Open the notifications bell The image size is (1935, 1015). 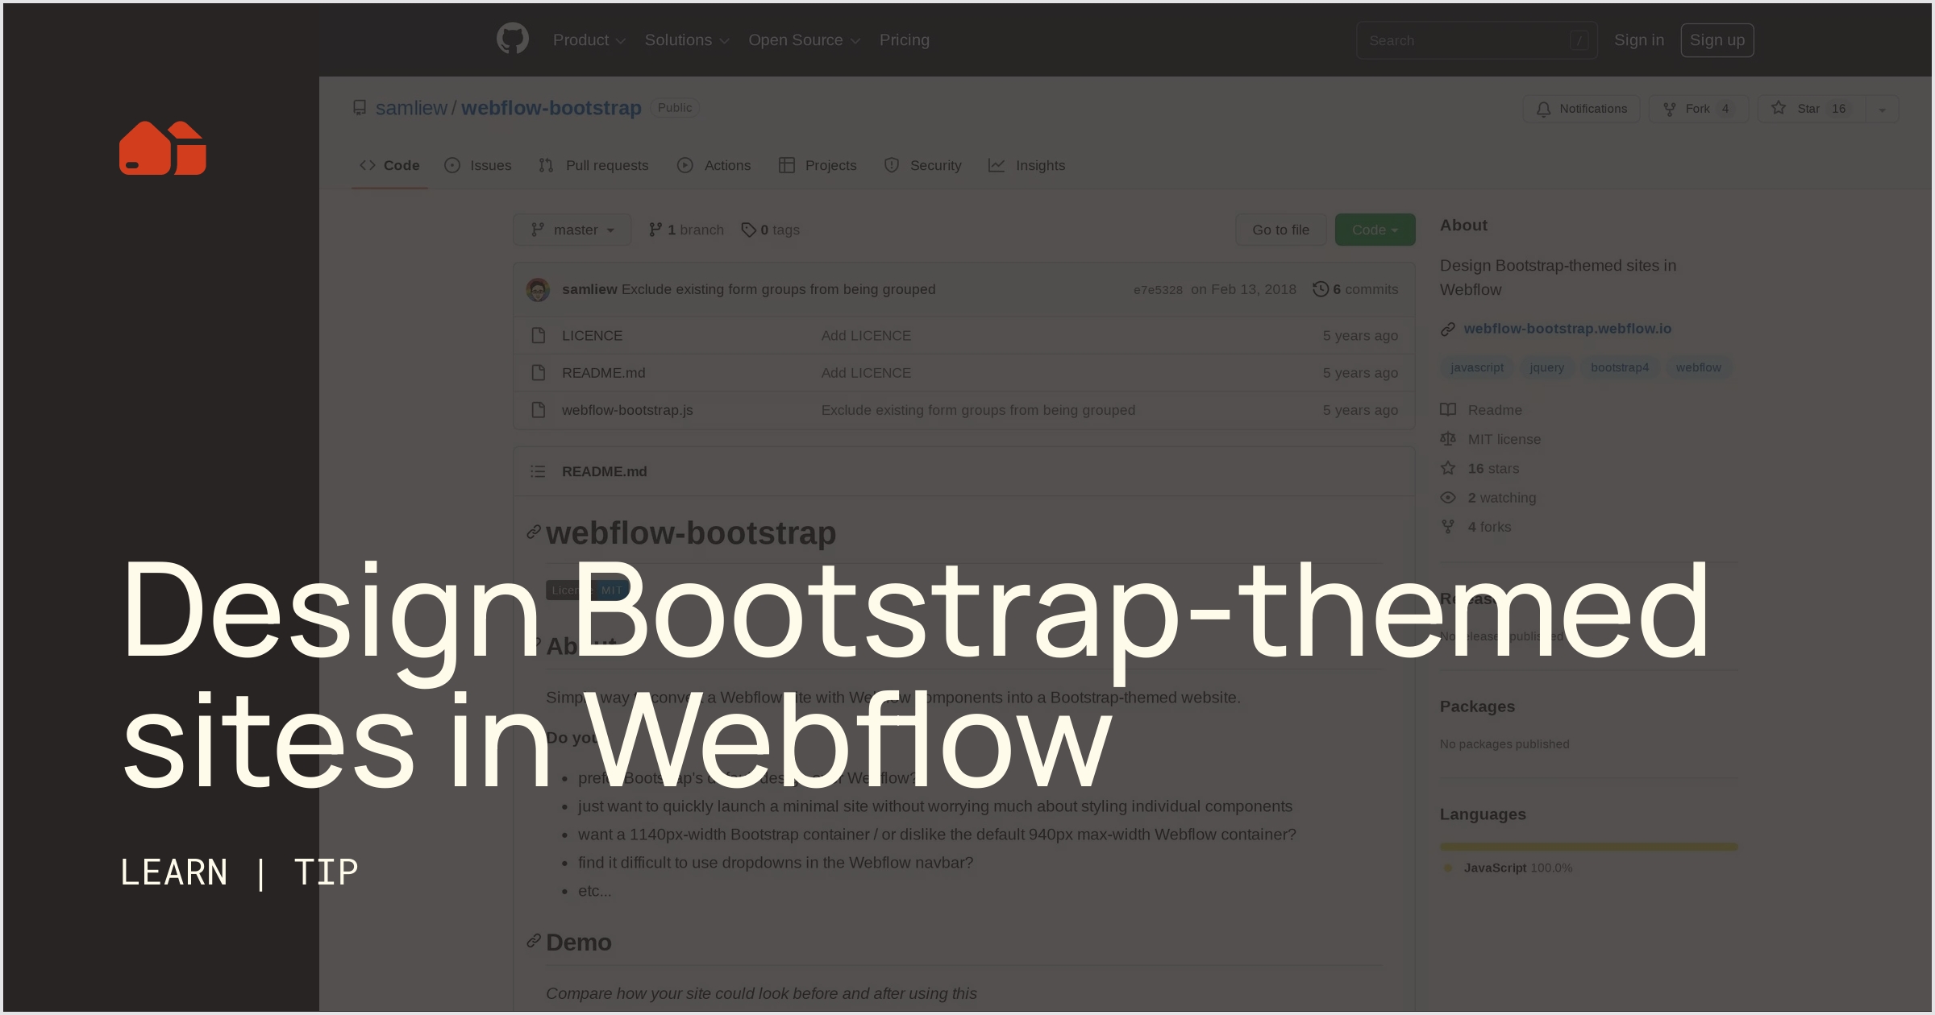[x=1543, y=108]
